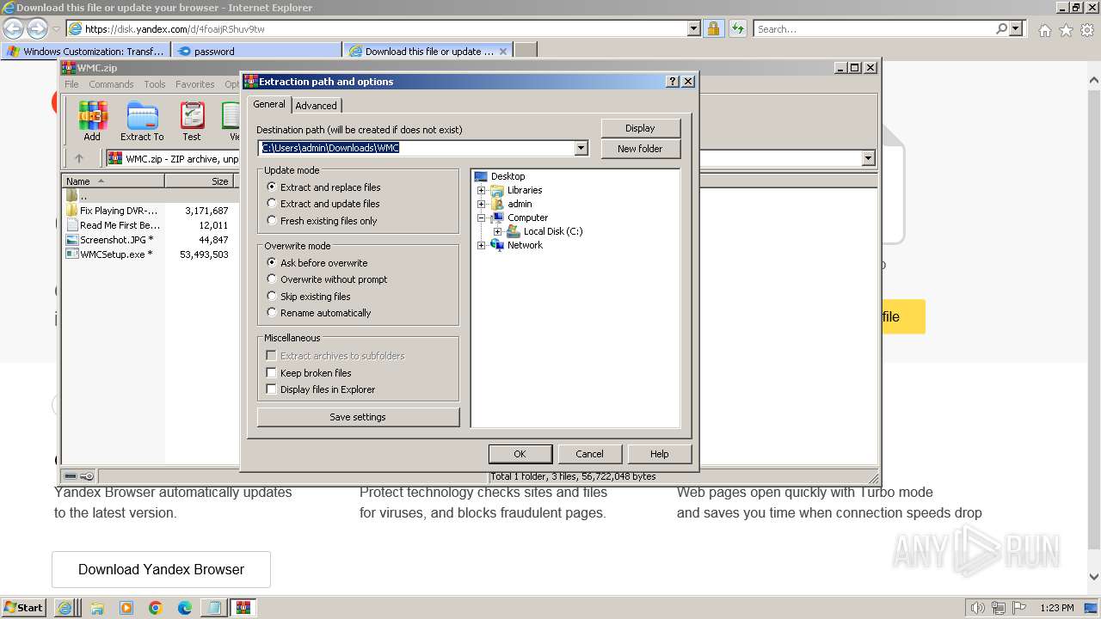Open media player icon on taskbar
Image resolution: width=1101 pixels, height=619 pixels.
point(126,608)
